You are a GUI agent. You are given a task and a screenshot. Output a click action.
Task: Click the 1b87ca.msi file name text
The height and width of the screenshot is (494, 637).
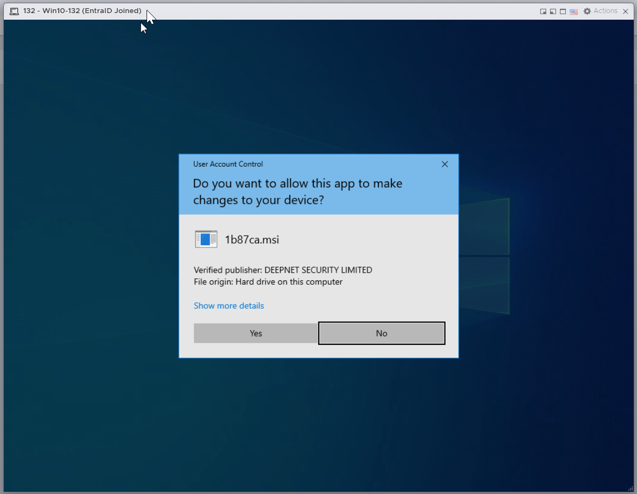pos(252,239)
